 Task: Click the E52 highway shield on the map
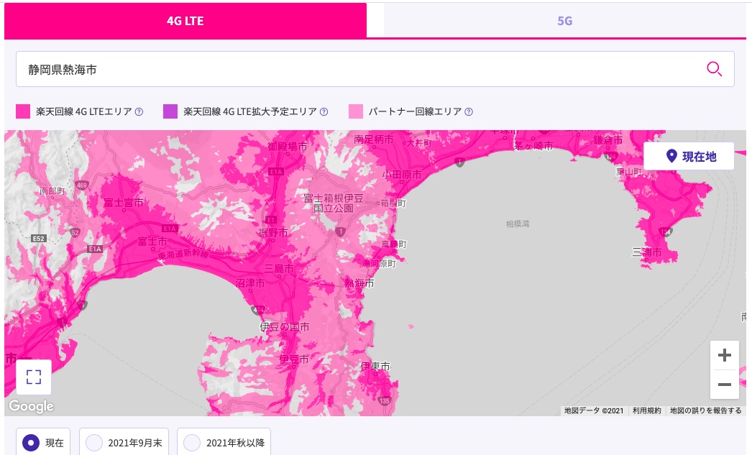click(x=38, y=239)
